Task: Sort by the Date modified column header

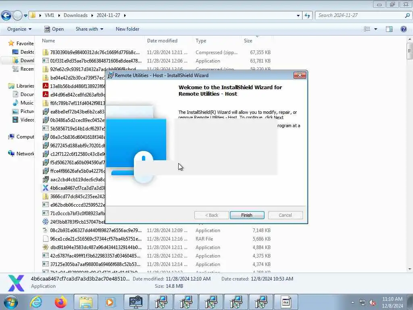Action: [x=162, y=41]
